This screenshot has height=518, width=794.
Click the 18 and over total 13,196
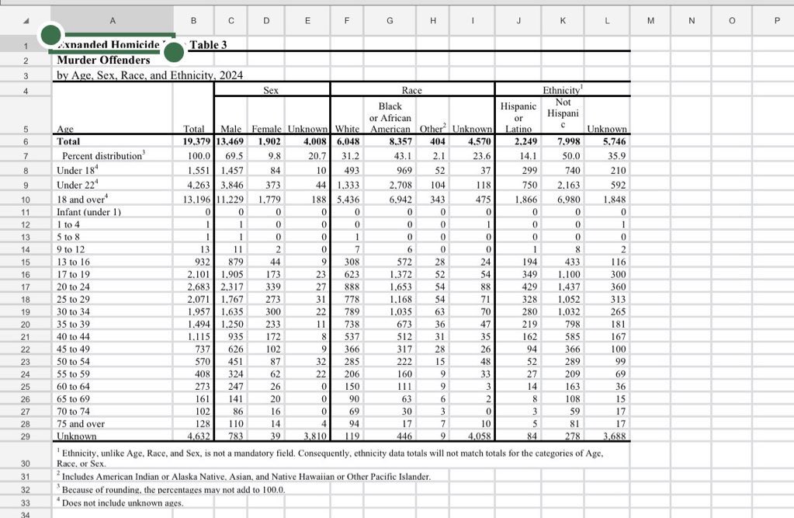pyautogui.click(x=196, y=199)
